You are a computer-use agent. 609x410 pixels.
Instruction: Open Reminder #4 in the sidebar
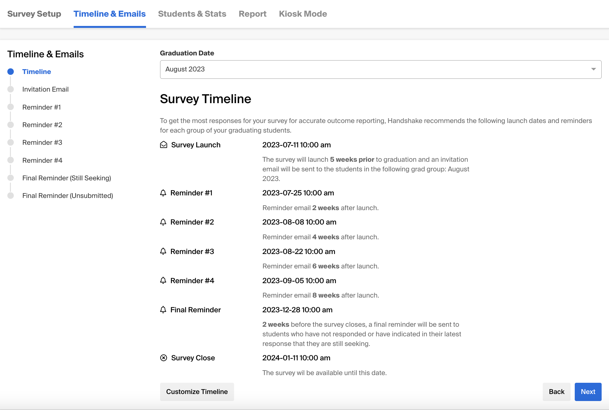click(42, 160)
